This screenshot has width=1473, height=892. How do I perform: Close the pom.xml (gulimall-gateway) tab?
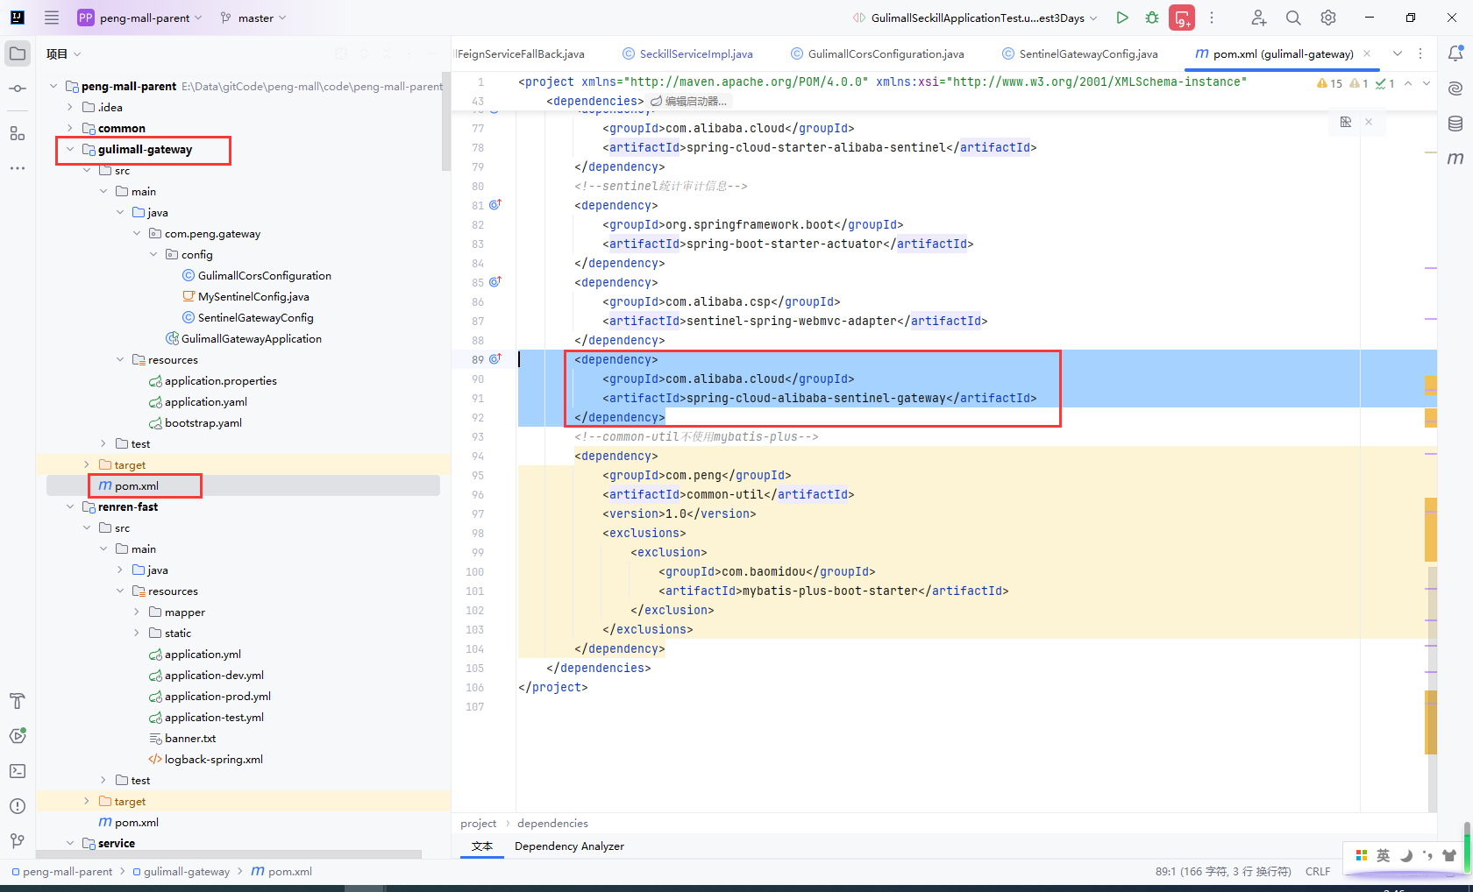[x=1367, y=53]
